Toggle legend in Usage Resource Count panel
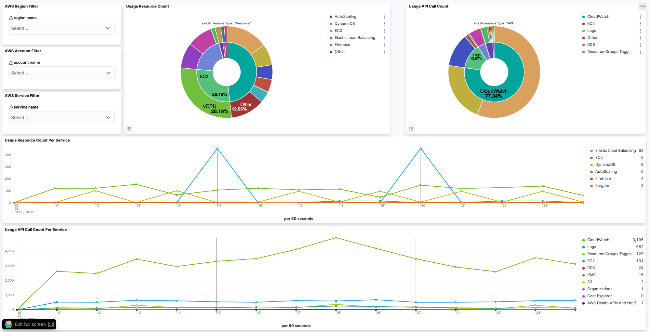This screenshot has width=649, height=332. click(129, 129)
